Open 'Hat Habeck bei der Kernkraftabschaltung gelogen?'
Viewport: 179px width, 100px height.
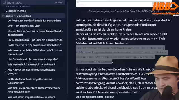coord(31,72)
